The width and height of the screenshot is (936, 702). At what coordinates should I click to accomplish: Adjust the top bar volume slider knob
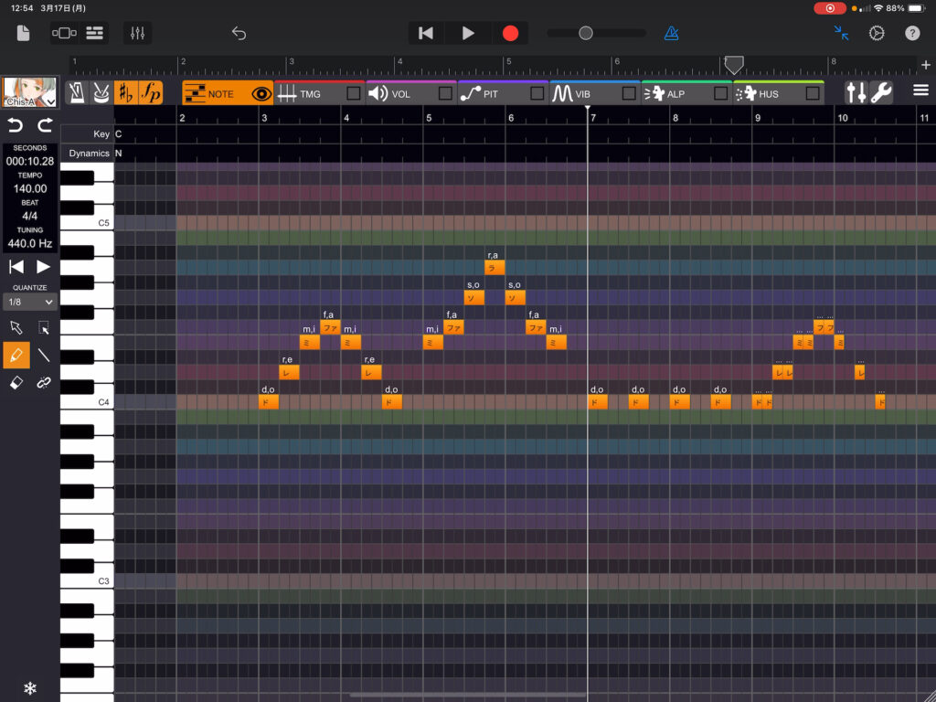click(586, 33)
